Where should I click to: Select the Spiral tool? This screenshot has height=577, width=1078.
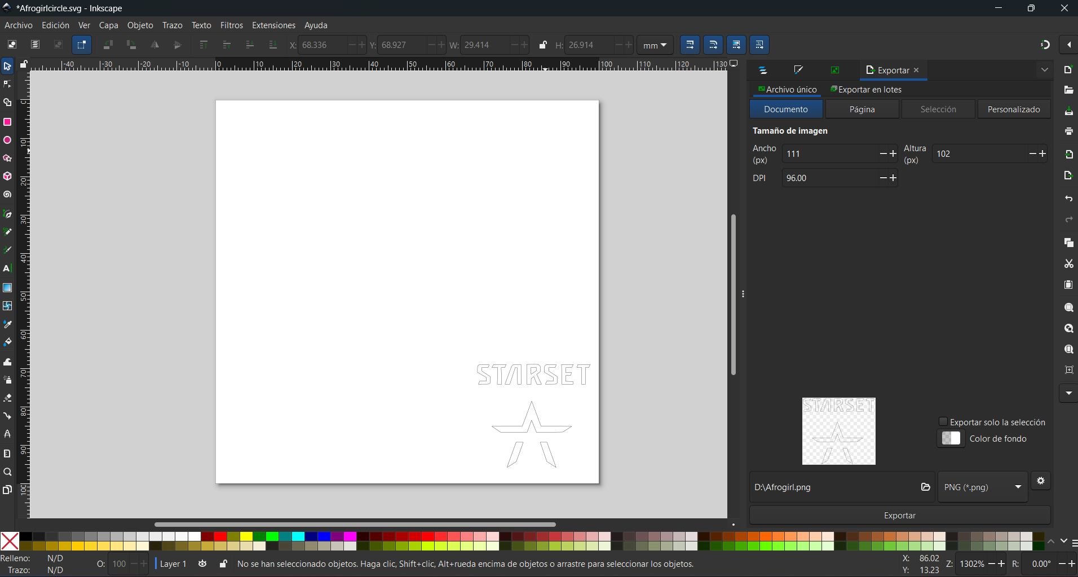(7, 195)
